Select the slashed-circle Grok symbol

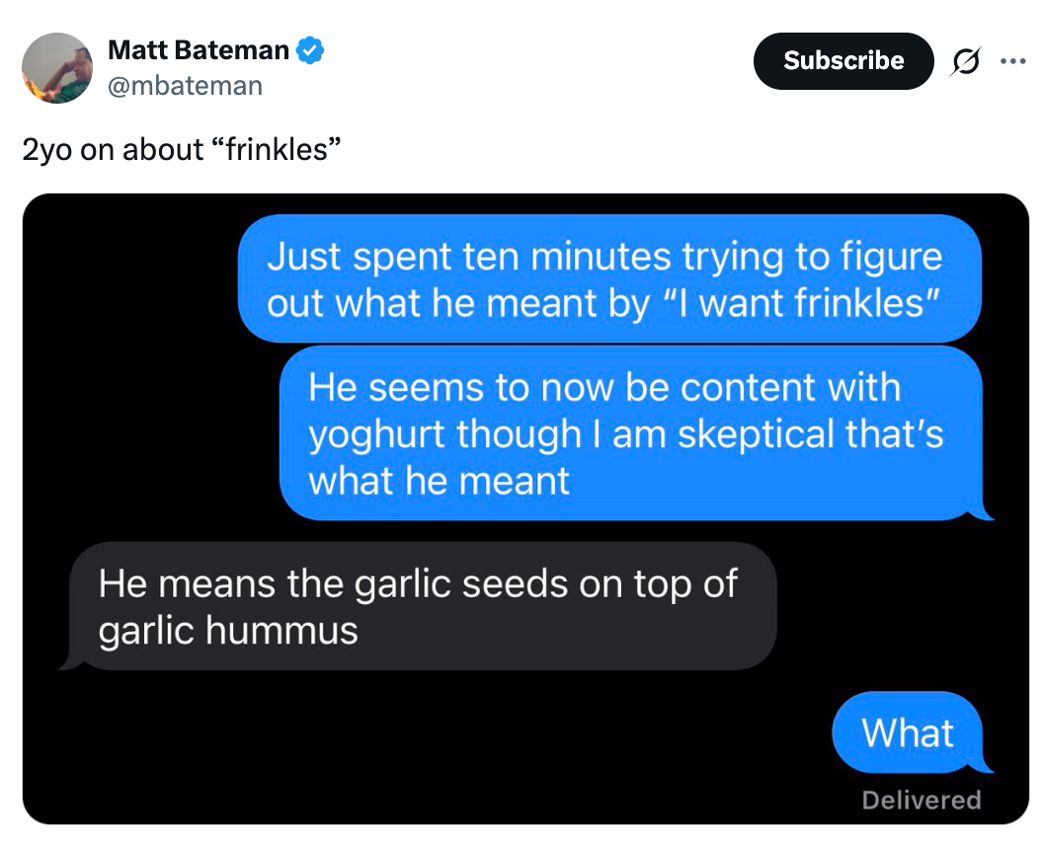click(965, 61)
